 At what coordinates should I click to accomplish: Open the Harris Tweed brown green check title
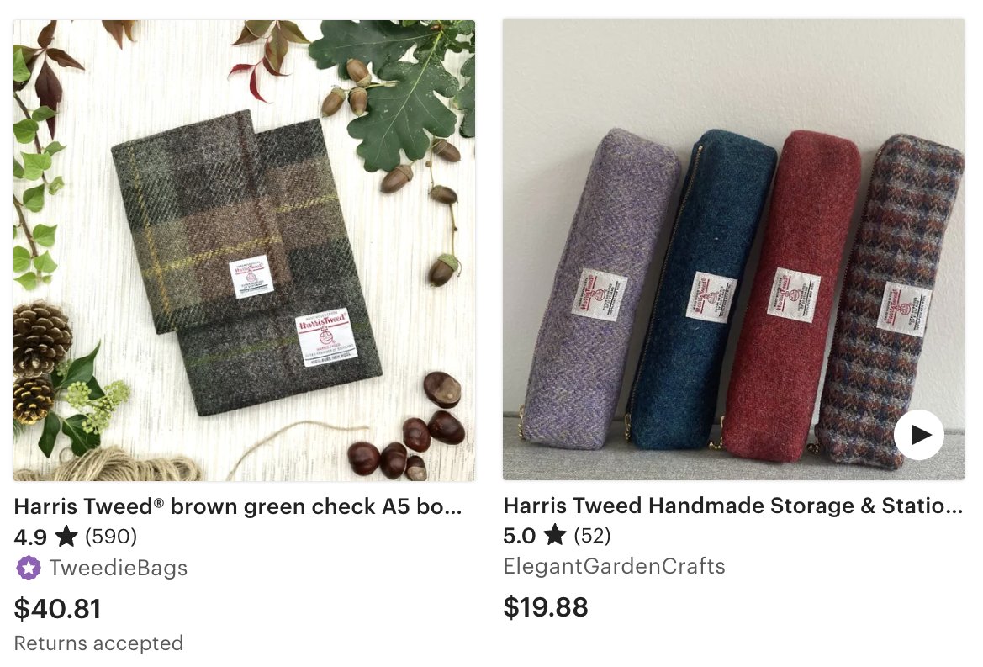(x=238, y=506)
